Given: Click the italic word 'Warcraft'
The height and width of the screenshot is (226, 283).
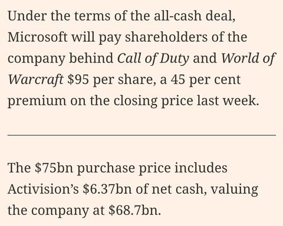Looking at the screenshot, I should 35,79.
